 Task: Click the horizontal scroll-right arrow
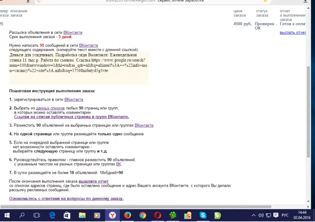point(308,207)
